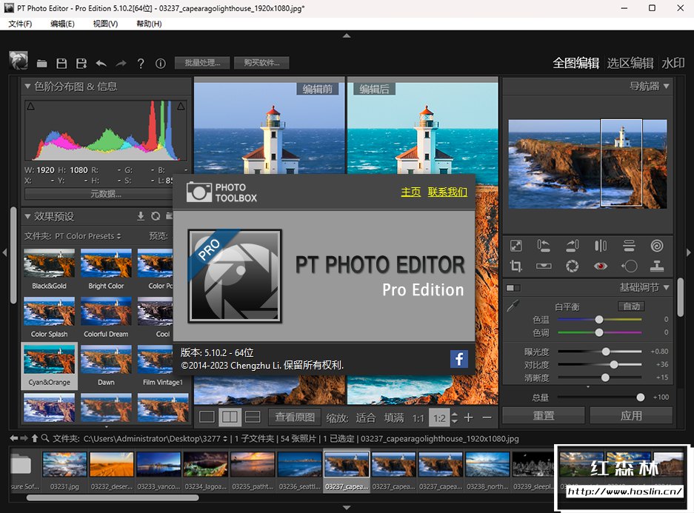Activate the red-eye removal tool

pyautogui.click(x=601, y=266)
